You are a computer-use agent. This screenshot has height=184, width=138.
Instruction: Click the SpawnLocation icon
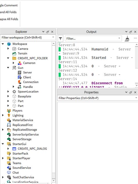pyautogui.click(x=14, y=92)
